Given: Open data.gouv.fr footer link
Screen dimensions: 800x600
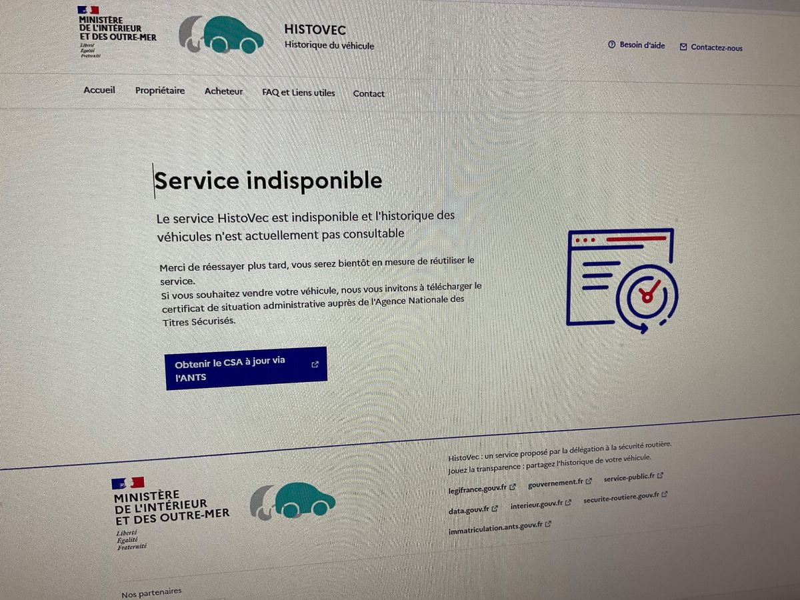Looking at the screenshot, I should pyautogui.click(x=474, y=509).
